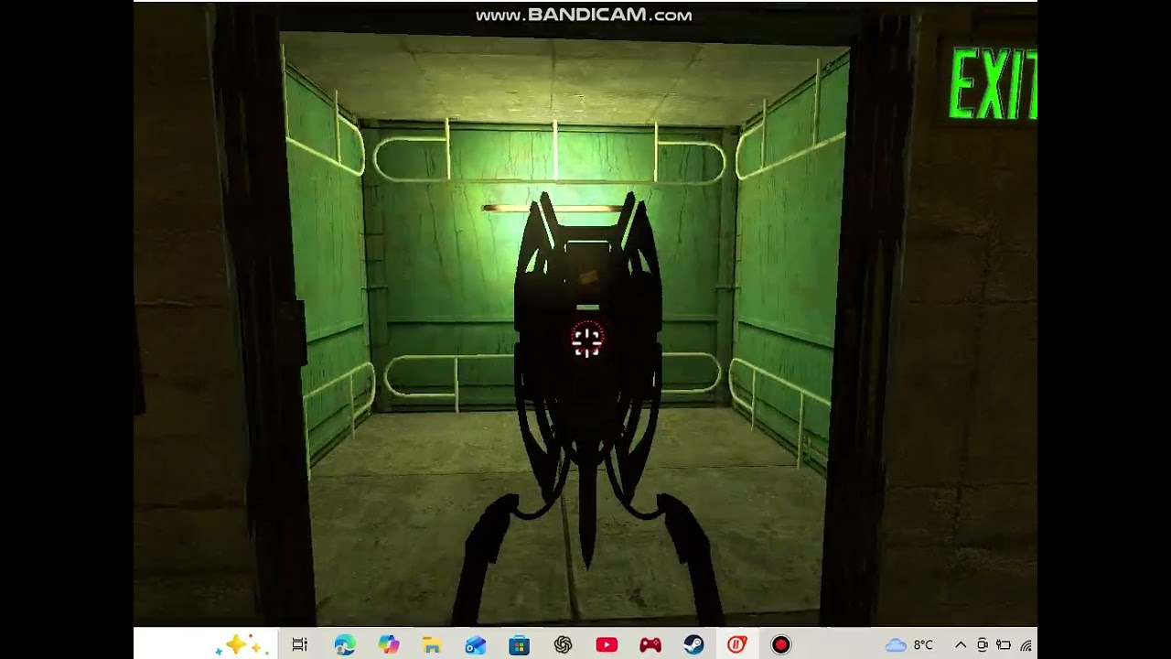1171x659 pixels.
Task: Open the Wi-Fi network tray icon
Action: [x=1026, y=645]
